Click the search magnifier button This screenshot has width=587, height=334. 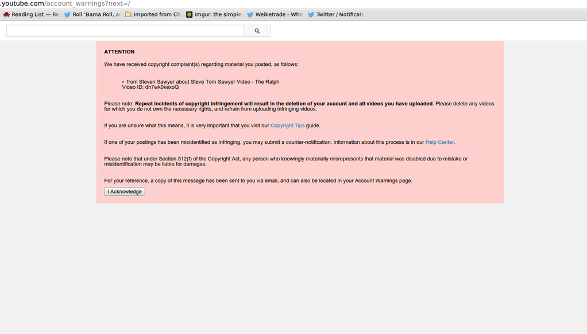pos(257,31)
